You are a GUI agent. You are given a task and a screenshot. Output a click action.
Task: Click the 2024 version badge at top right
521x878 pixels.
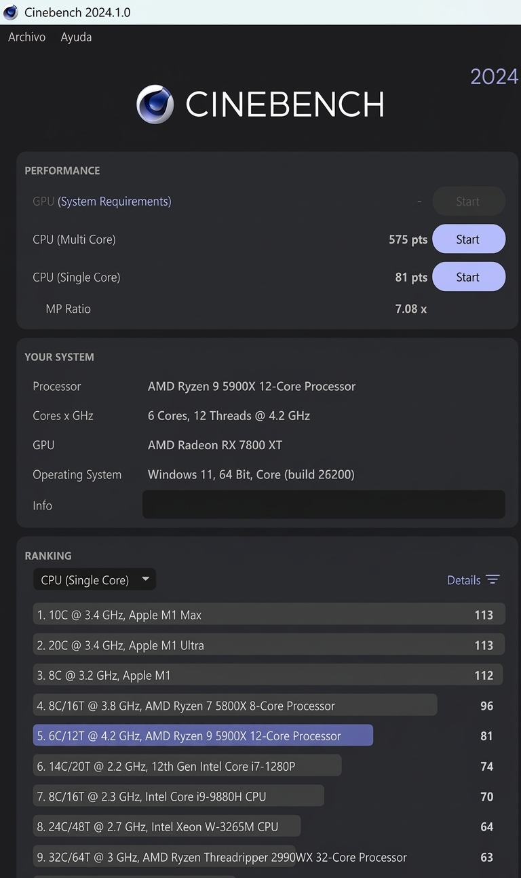point(495,76)
